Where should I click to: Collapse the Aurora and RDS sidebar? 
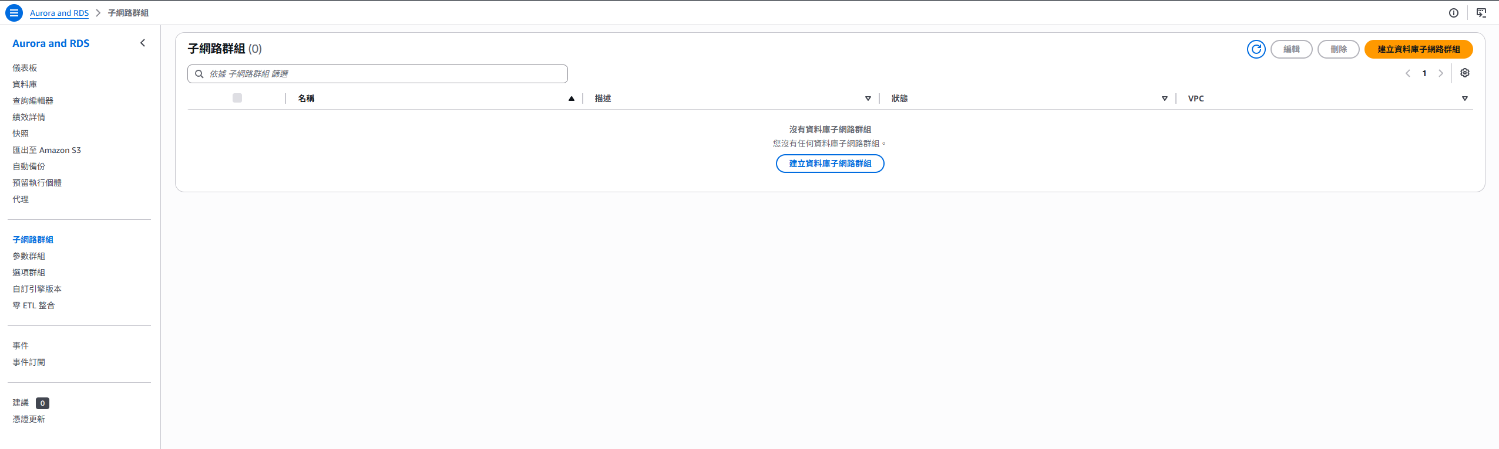point(143,43)
